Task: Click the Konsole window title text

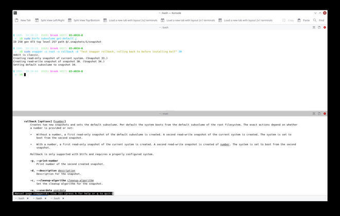Action: pyautogui.click(x=170, y=13)
